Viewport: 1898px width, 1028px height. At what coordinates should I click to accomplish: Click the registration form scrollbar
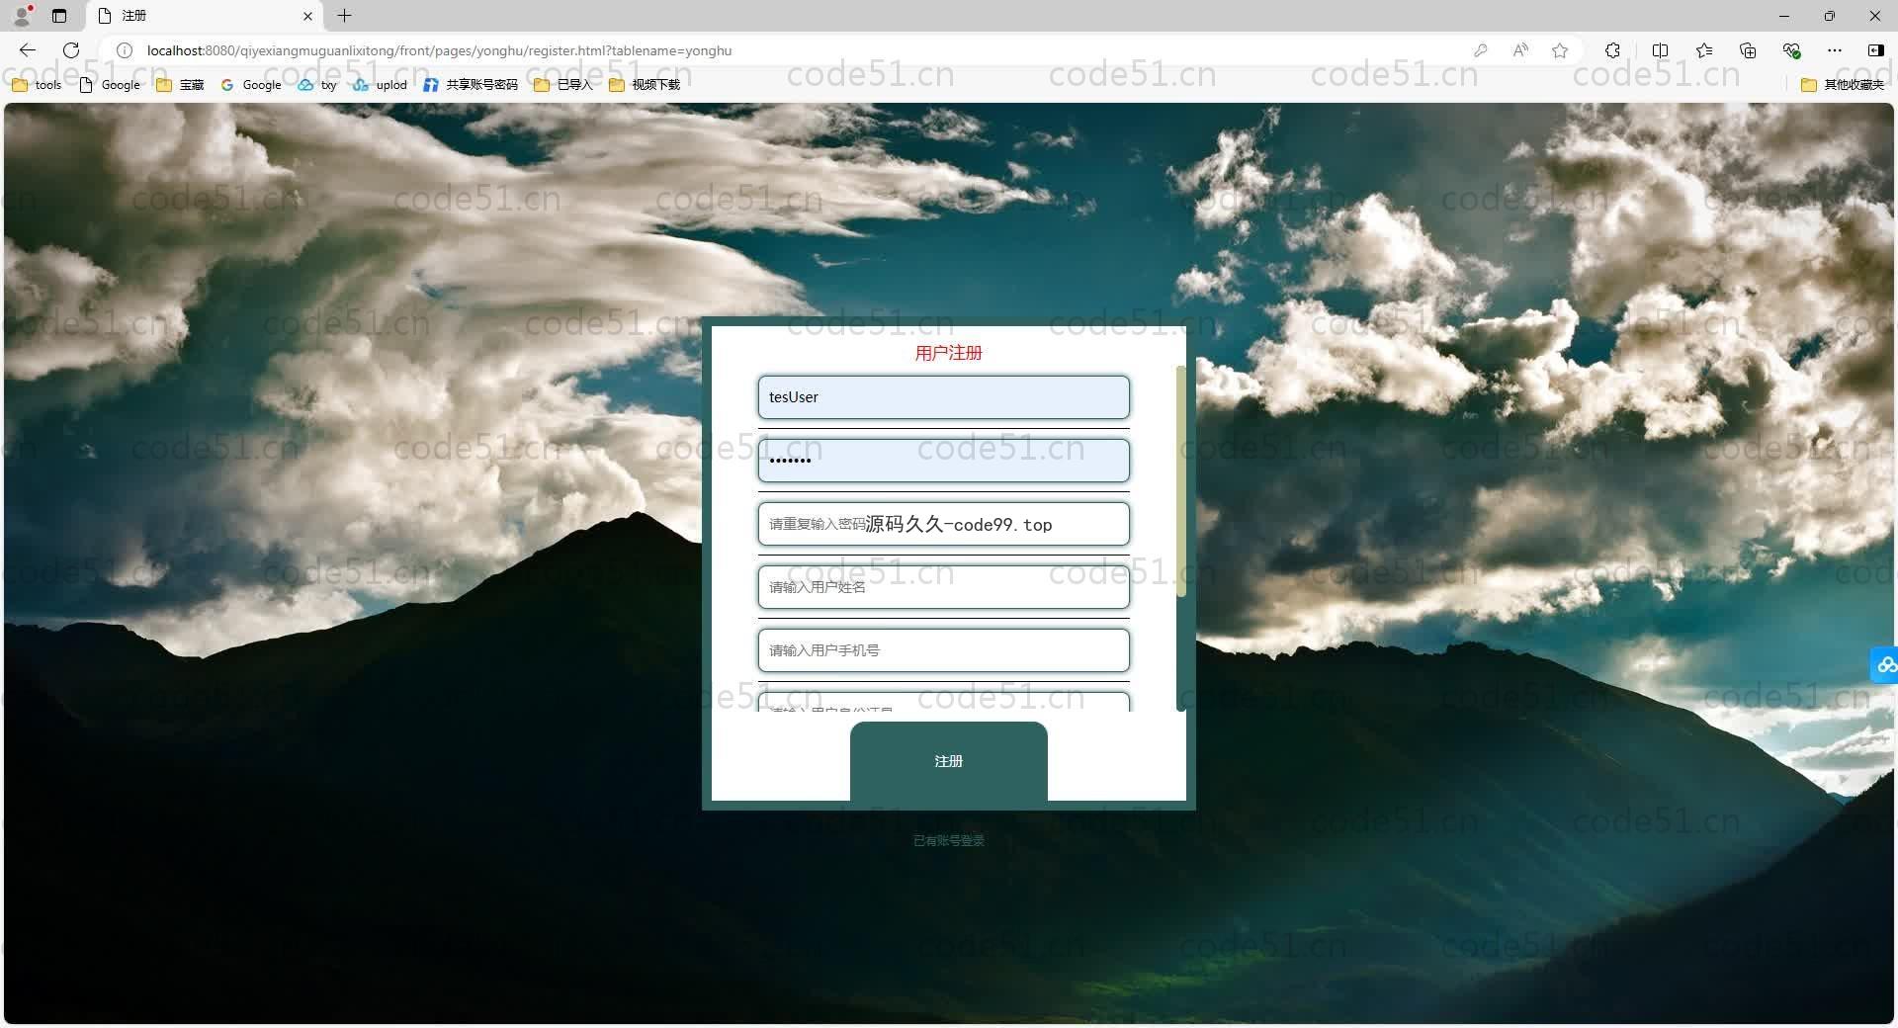[x=1180, y=481]
